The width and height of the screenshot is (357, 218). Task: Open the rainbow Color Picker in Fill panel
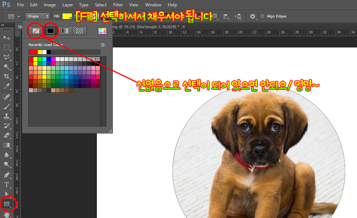[x=102, y=31]
